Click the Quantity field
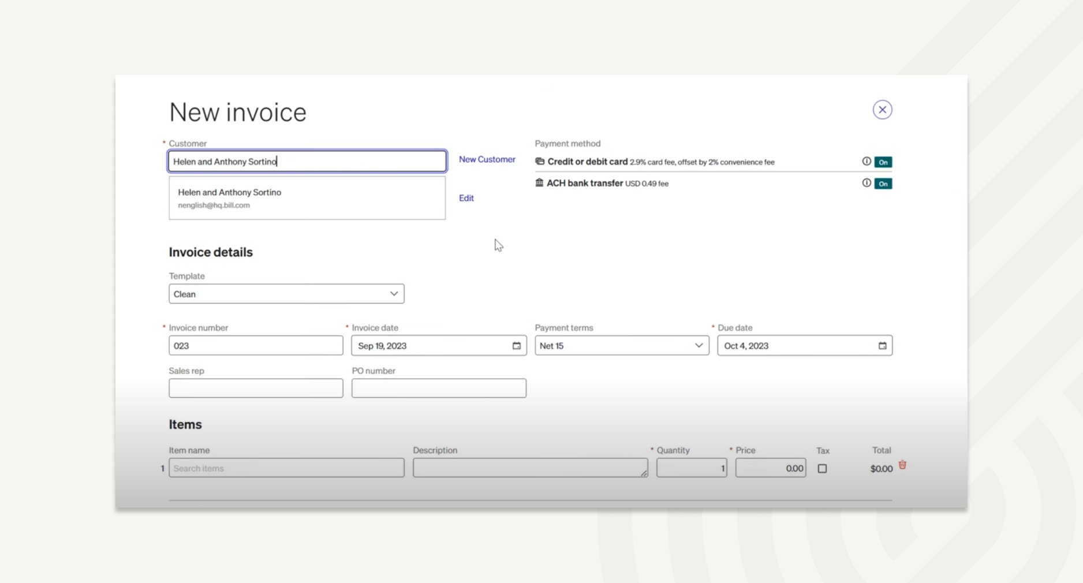 (692, 468)
